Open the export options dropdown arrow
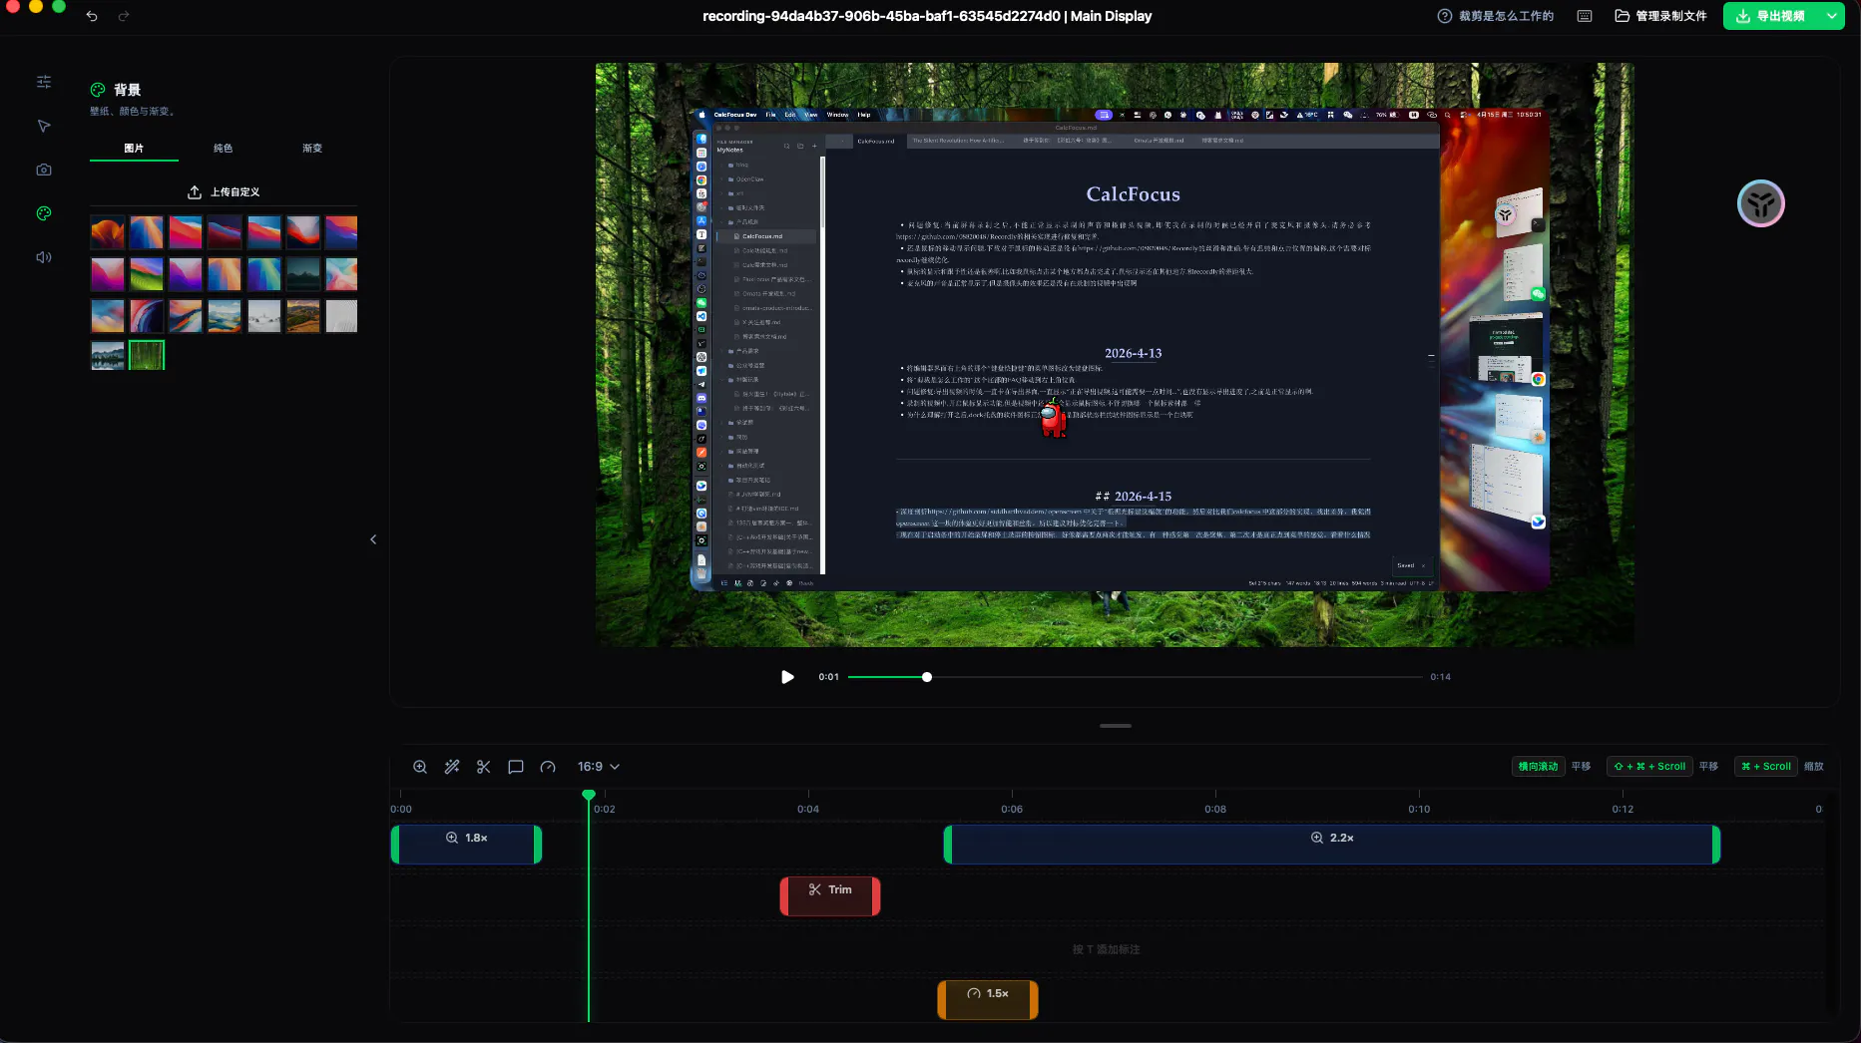The image size is (1861, 1043). [1833, 16]
